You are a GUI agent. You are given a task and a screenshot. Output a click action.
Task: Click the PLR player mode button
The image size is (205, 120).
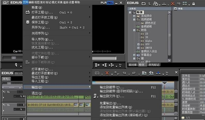click(x=104, y=3)
